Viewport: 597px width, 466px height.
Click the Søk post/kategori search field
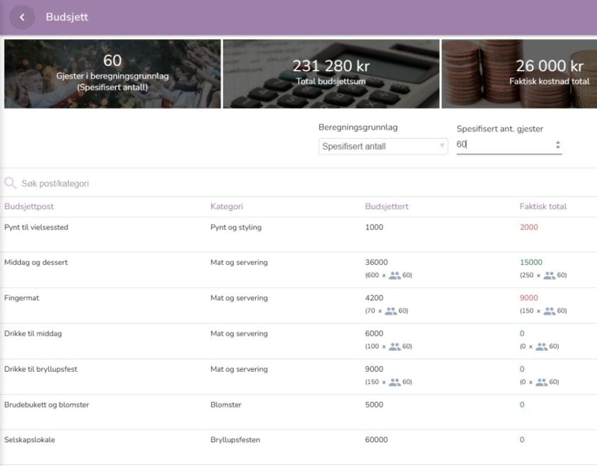coord(175,183)
